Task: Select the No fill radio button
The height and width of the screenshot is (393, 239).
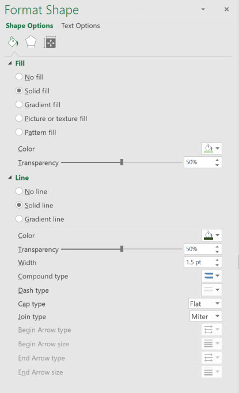Action: coord(19,77)
